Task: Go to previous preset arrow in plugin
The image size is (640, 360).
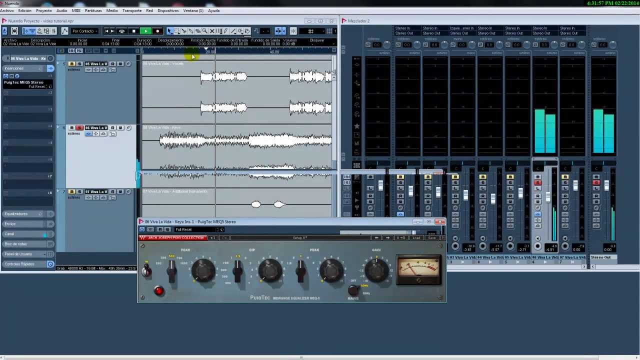Action: tap(376, 238)
